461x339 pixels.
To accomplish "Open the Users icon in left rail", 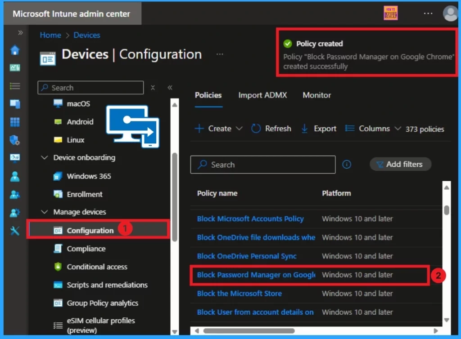I will (x=15, y=176).
